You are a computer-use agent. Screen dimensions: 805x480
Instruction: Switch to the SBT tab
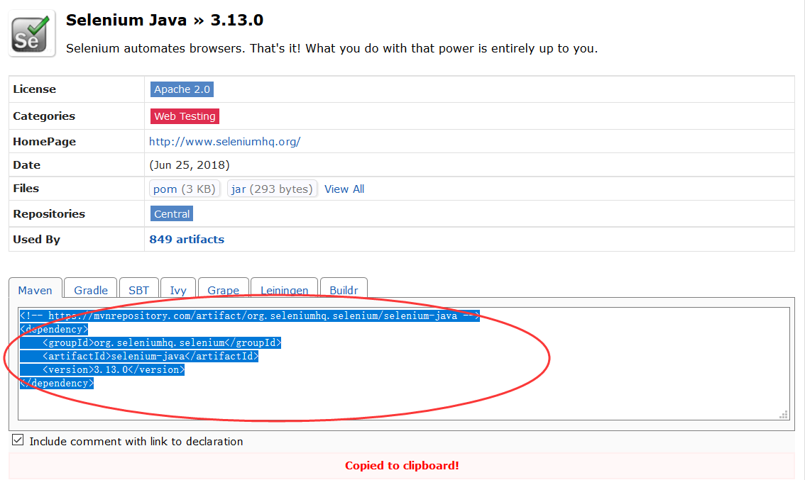pos(139,289)
